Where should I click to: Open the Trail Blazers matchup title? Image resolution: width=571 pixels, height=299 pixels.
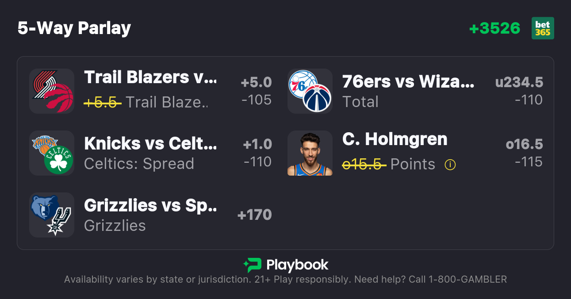pyautogui.click(x=150, y=77)
